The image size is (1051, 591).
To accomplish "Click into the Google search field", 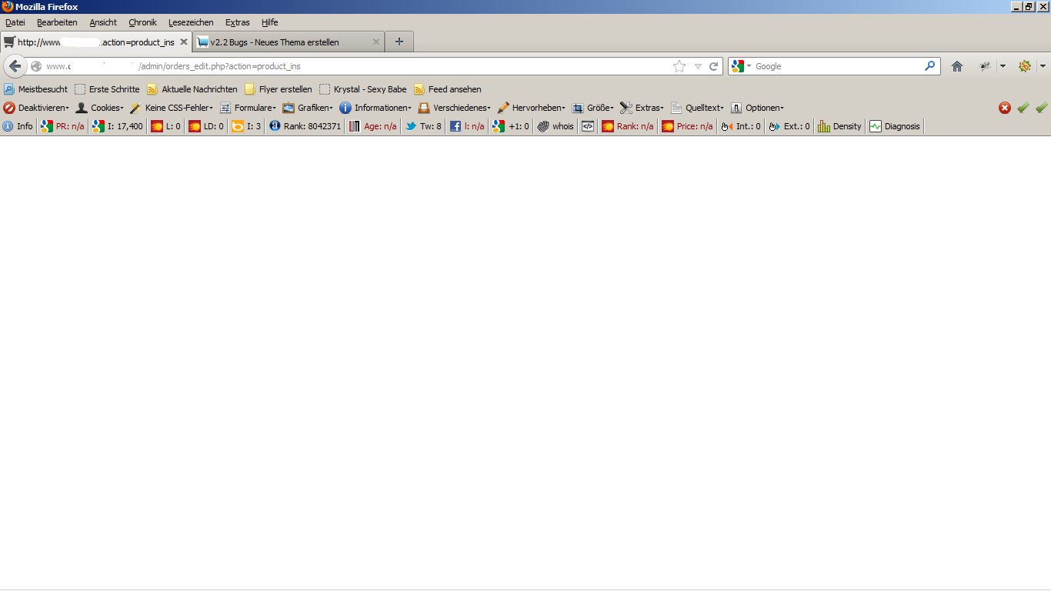I will 837,66.
